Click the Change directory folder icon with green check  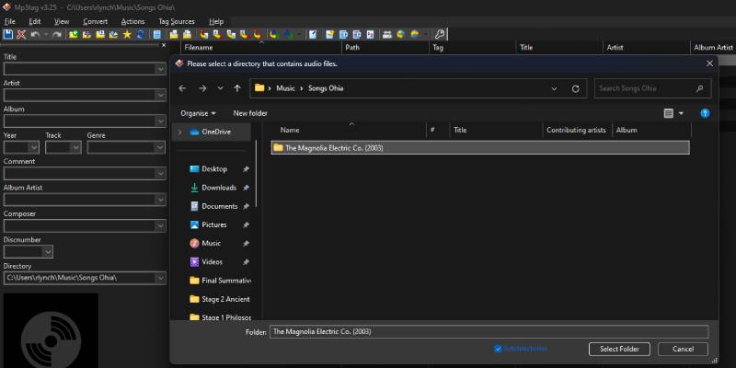pyautogui.click(x=74, y=34)
